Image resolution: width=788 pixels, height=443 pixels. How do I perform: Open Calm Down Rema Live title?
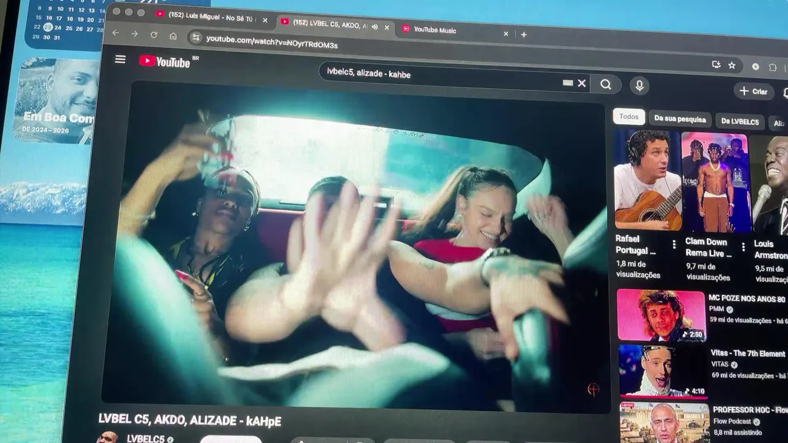[x=709, y=247]
